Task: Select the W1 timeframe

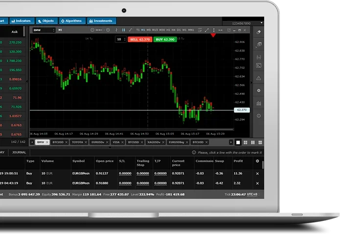Action: (x=184, y=30)
